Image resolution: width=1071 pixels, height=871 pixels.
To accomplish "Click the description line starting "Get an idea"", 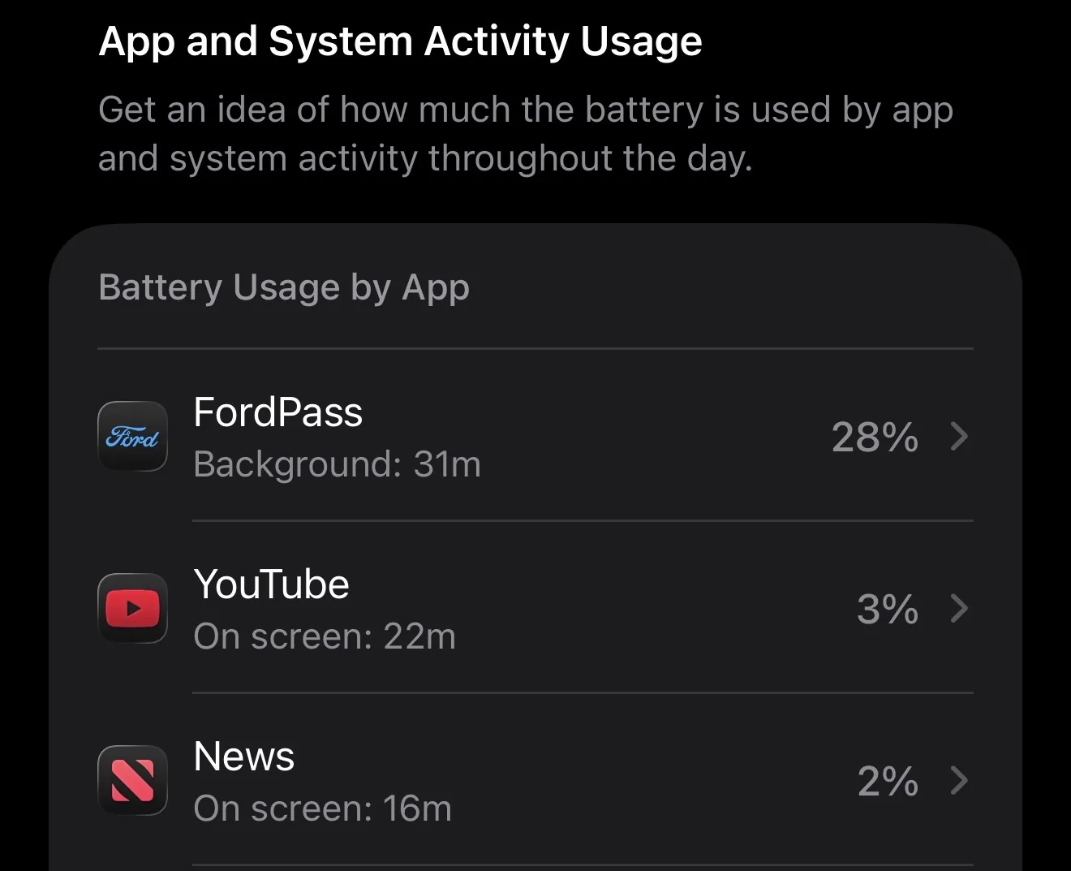I will [x=525, y=110].
